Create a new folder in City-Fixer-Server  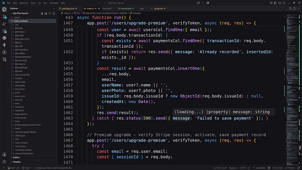point(46,13)
